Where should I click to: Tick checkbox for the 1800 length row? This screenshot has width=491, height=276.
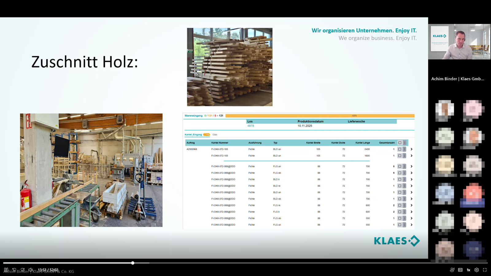tap(400, 156)
